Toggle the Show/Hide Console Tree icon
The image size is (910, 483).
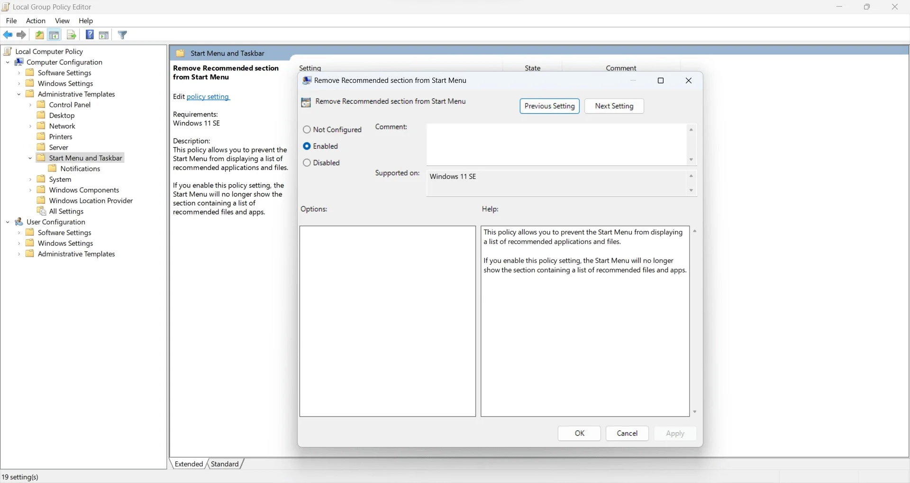[x=55, y=35]
